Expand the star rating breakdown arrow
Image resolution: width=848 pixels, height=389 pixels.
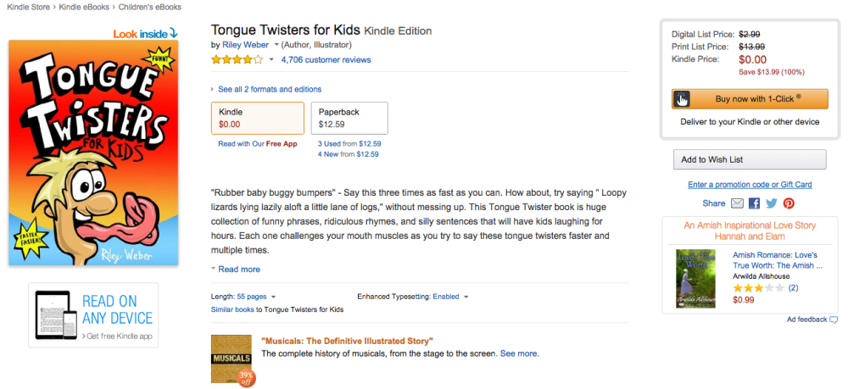271,60
